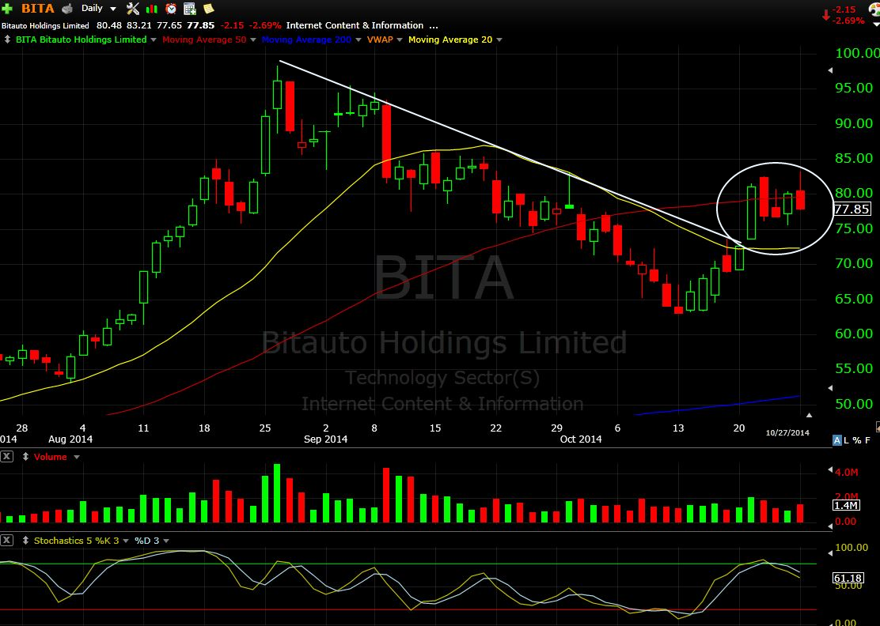The image size is (880, 626).
Task: Click the calendar with plus icon
Action: tap(190, 9)
